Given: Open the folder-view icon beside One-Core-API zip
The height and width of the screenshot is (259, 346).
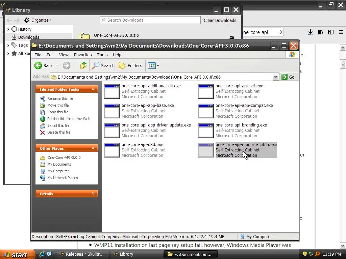Looking at the screenshot, I should (232, 38).
